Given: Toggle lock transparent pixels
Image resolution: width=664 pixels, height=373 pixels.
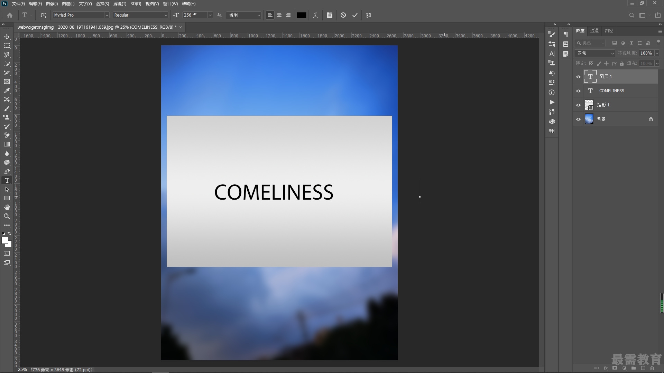Looking at the screenshot, I should click(x=591, y=64).
